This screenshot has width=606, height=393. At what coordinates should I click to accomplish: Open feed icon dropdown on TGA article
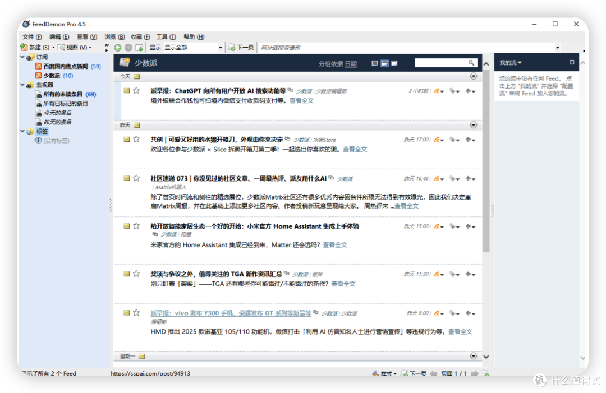[x=439, y=275]
